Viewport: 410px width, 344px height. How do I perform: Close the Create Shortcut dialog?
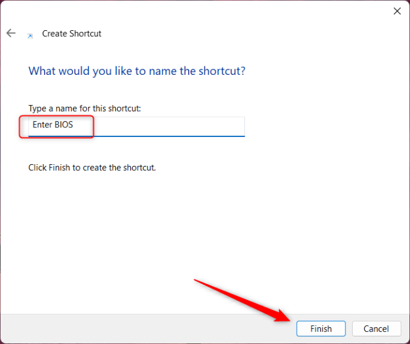click(x=397, y=11)
